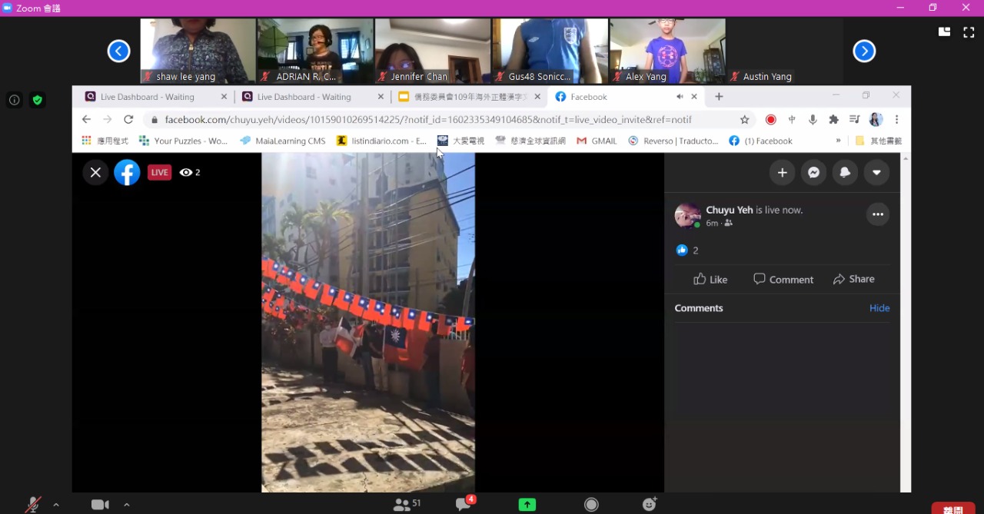Start recording the Zoom meeting
The image size is (984, 514).
591,504
